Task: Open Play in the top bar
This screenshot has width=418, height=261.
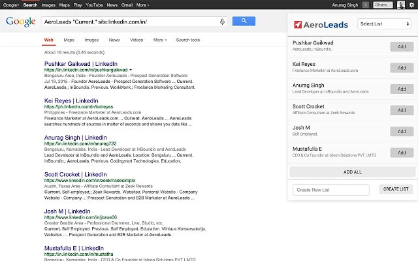Action: [x=78, y=5]
